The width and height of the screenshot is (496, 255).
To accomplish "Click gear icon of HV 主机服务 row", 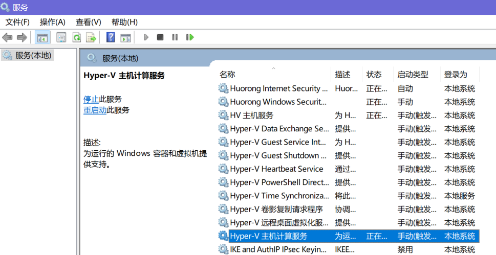I will tap(223, 115).
